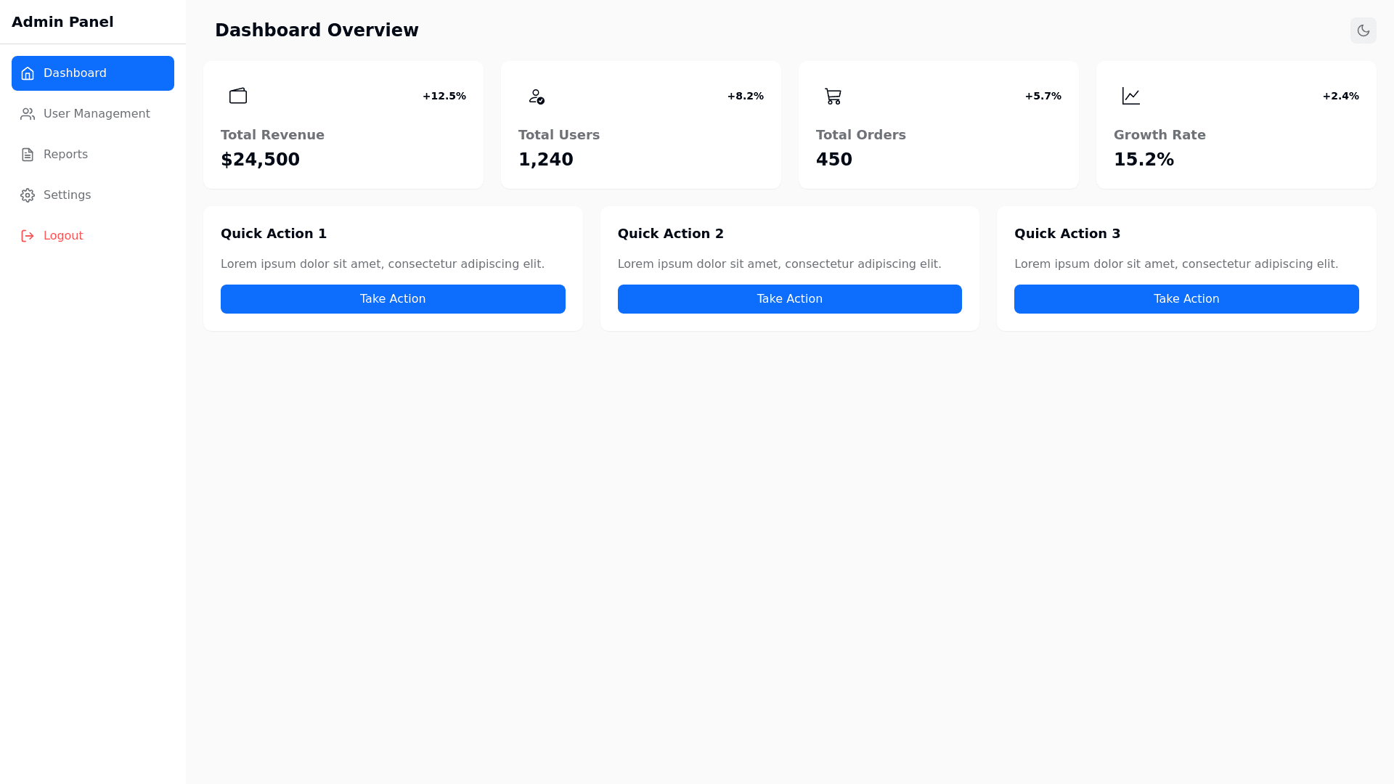The height and width of the screenshot is (784, 1394).
Task: Click the people icon beside User Management
Action: (28, 114)
